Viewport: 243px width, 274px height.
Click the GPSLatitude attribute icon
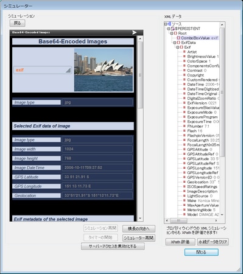point(185,159)
